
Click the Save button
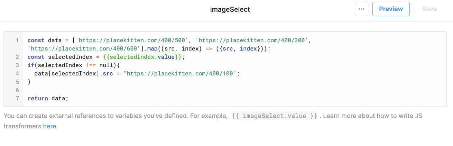pyautogui.click(x=429, y=9)
